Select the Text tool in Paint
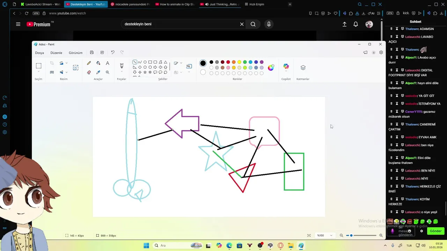447x251 pixels. (108, 63)
